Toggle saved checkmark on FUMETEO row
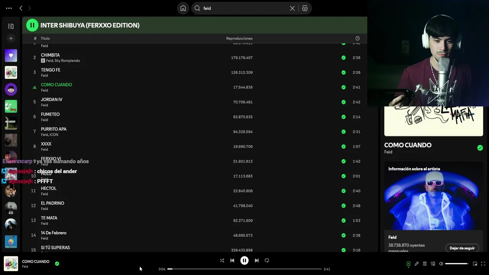Screen dimensions: 489x275 pos(343,117)
